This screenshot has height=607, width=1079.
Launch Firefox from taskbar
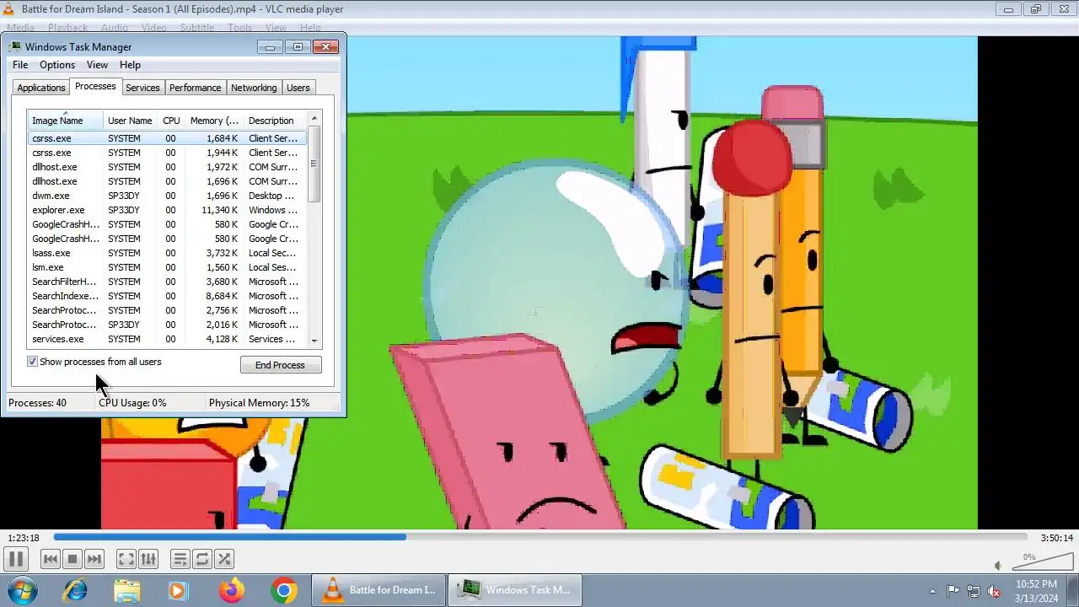(231, 590)
